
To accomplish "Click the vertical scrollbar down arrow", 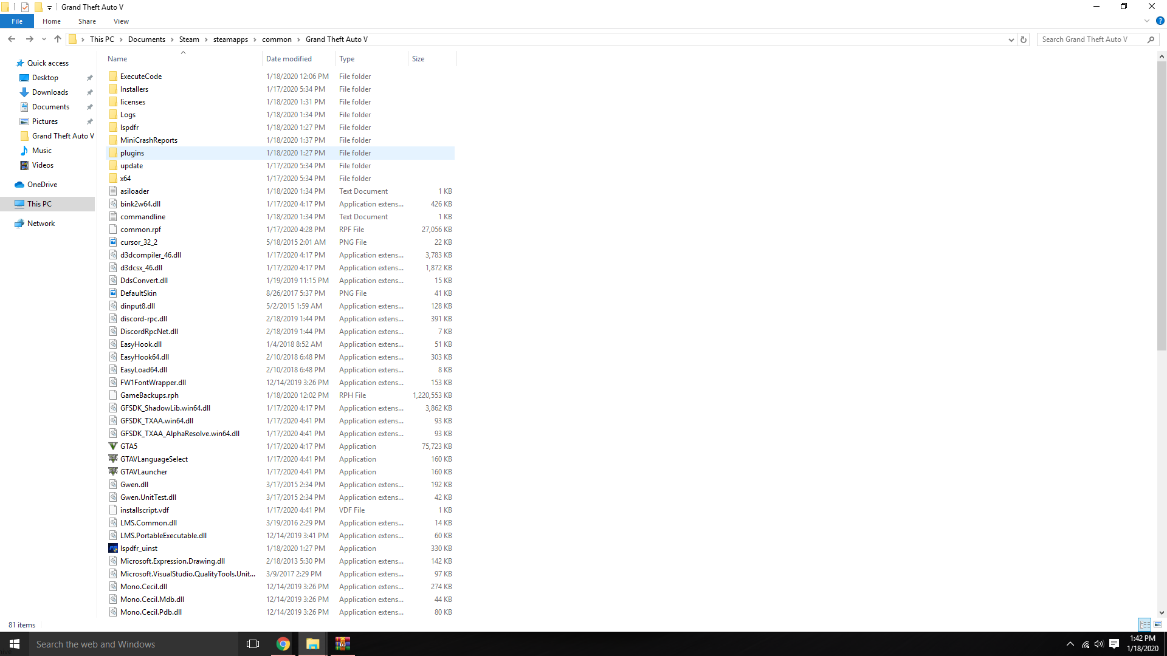I will point(1162,613).
